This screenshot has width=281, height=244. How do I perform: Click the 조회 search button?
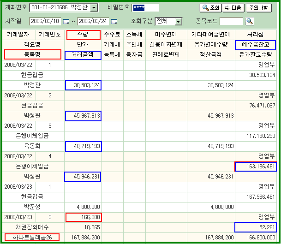pyautogui.click(x=211, y=8)
